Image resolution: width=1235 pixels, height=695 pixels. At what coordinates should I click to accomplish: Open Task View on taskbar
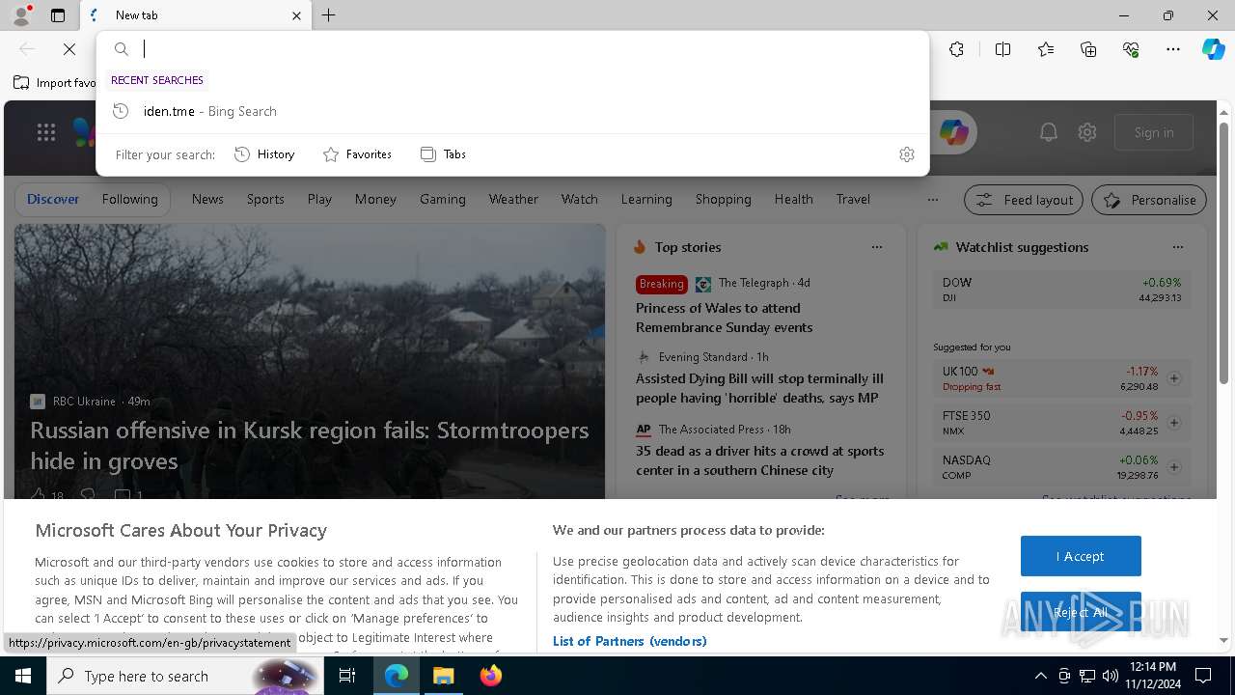[347, 676]
